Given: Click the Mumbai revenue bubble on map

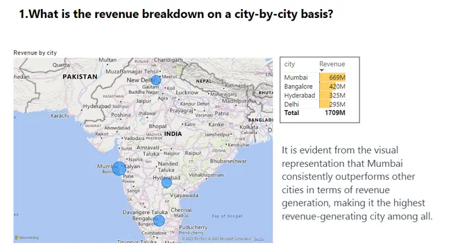Looking at the screenshot, I should [x=119, y=168].
